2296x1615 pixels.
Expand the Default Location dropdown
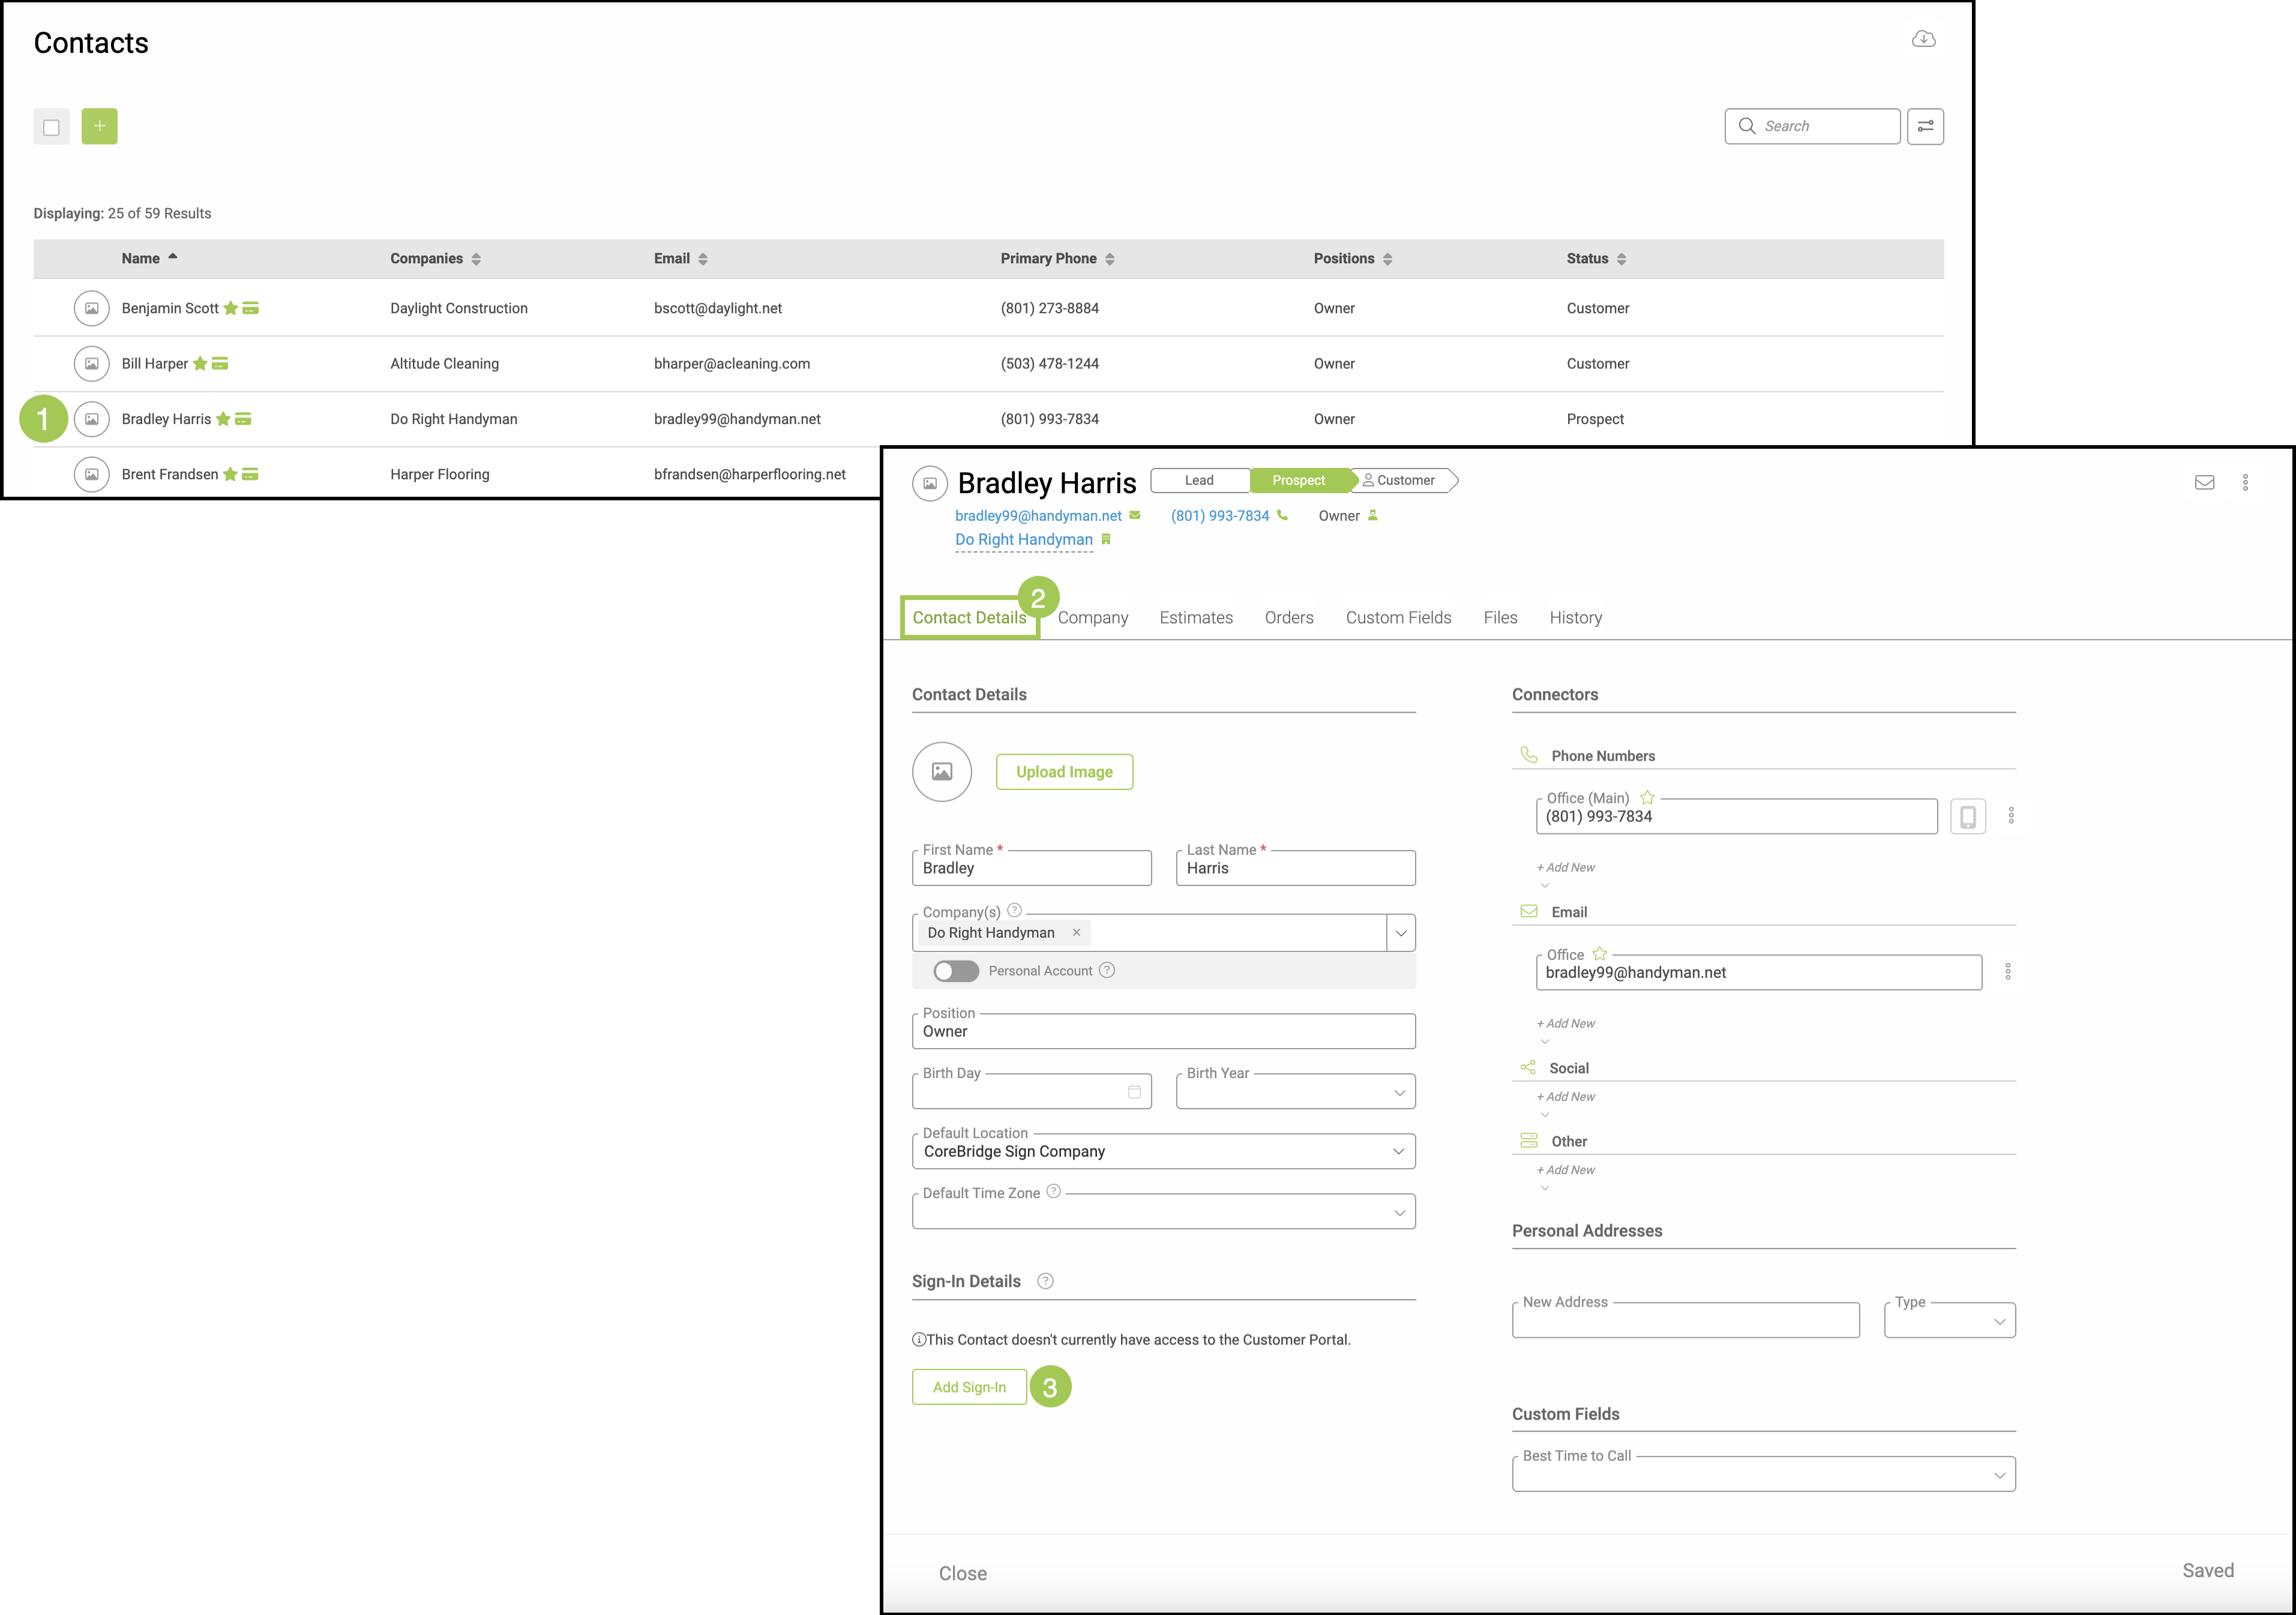(x=1398, y=1151)
